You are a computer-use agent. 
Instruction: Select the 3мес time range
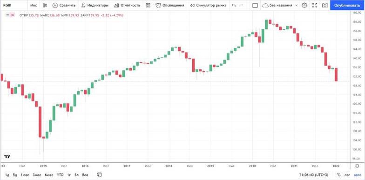(x=37, y=175)
